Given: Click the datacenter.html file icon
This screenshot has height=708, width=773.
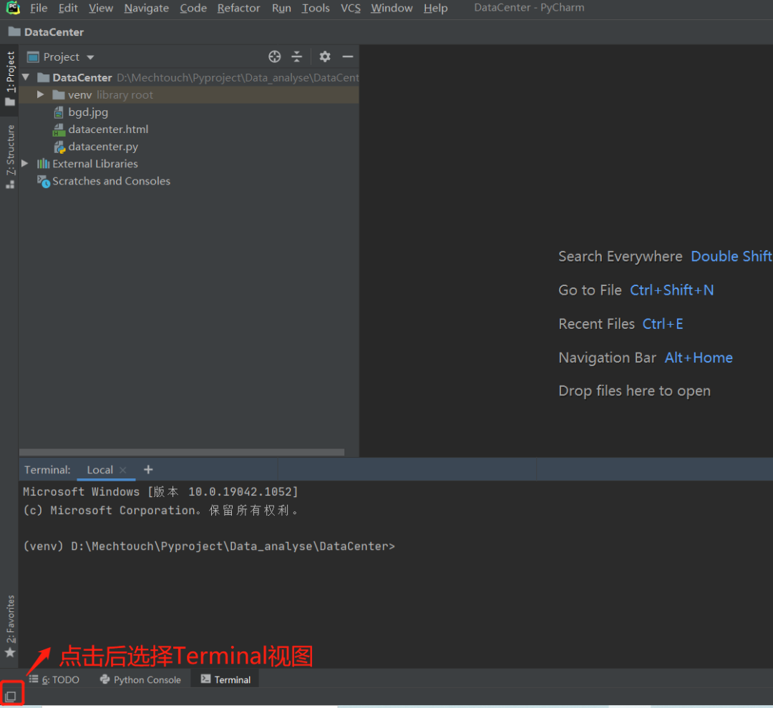Looking at the screenshot, I should coord(59,129).
